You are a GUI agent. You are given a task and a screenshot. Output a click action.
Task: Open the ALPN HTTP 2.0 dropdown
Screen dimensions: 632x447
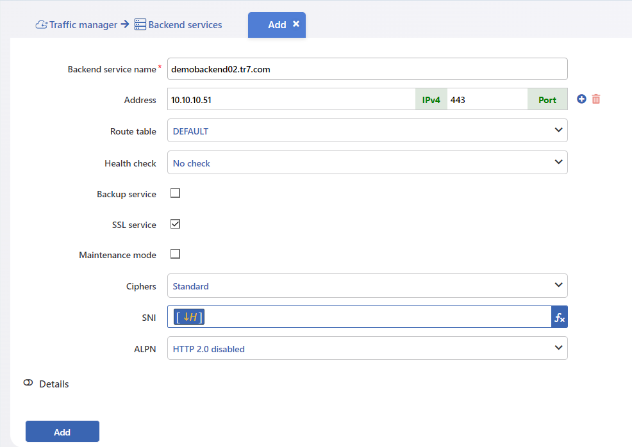(x=367, y=348)
